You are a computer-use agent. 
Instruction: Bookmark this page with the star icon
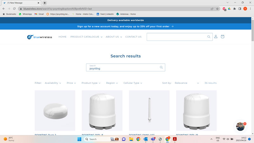tap(217, 9)
